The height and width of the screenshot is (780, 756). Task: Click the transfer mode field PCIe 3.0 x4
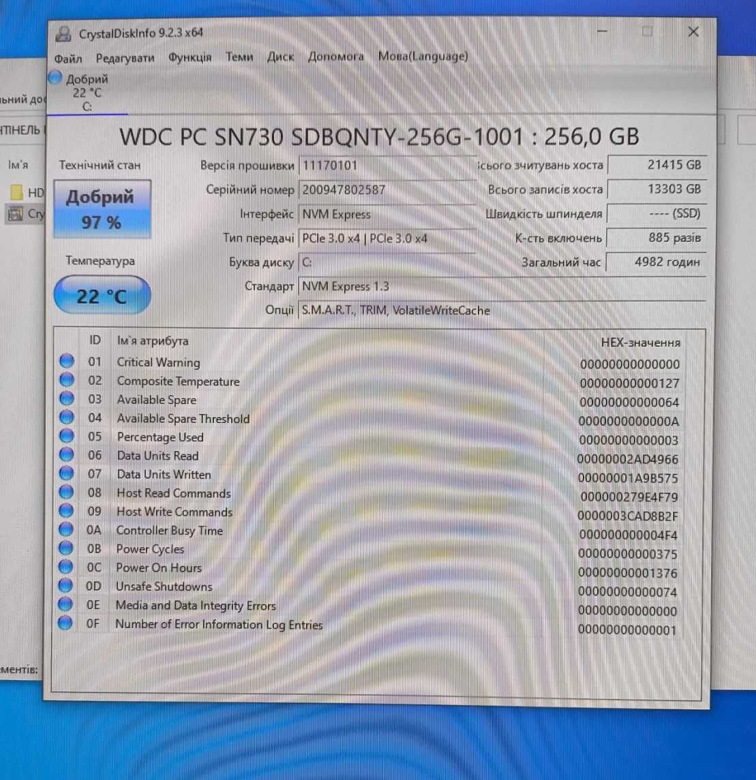387,238
